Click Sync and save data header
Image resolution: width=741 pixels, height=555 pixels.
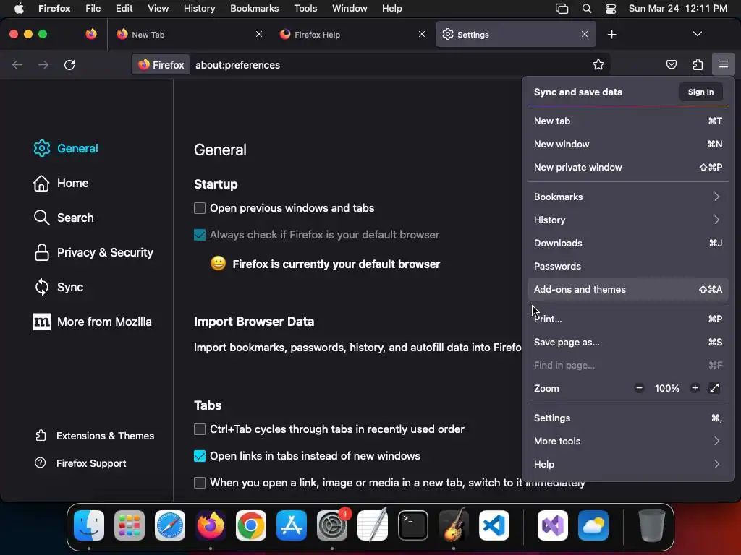pyautogui.click(x=578, y=92)
